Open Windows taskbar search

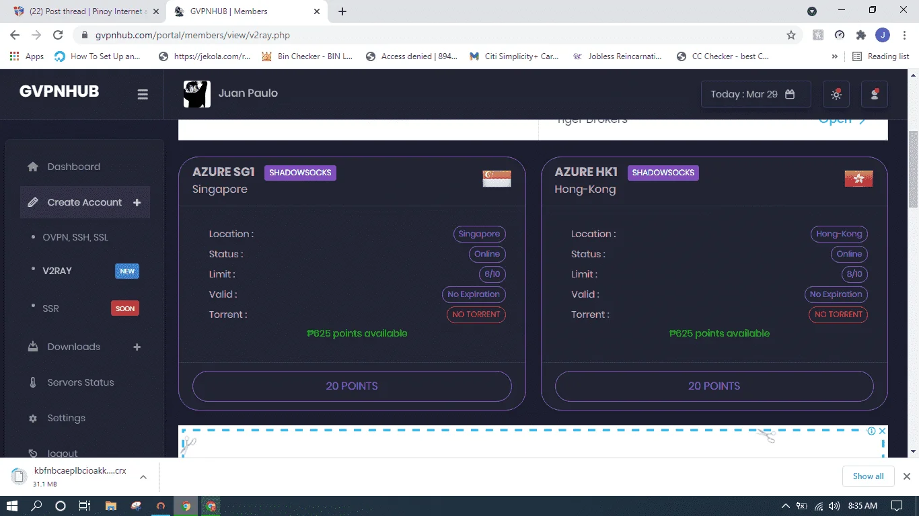pyautogui.click(x=37, y=506)
